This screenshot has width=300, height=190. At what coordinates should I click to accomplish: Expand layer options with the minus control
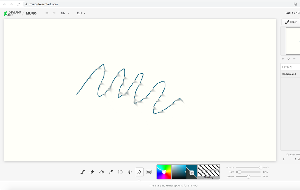[294, 59]
